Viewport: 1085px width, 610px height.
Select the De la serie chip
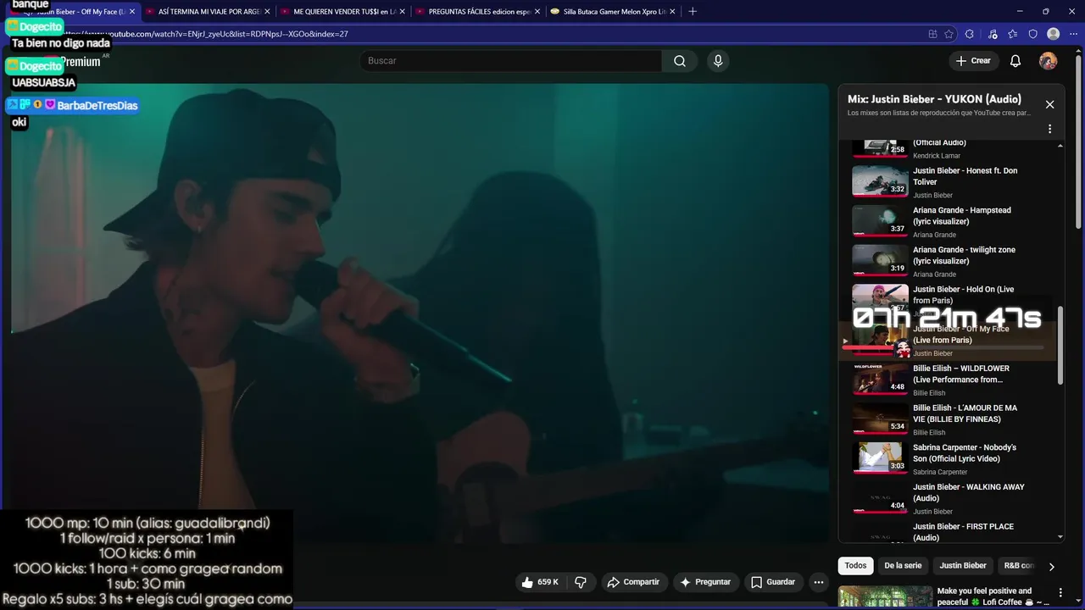(x=903, y=566)
